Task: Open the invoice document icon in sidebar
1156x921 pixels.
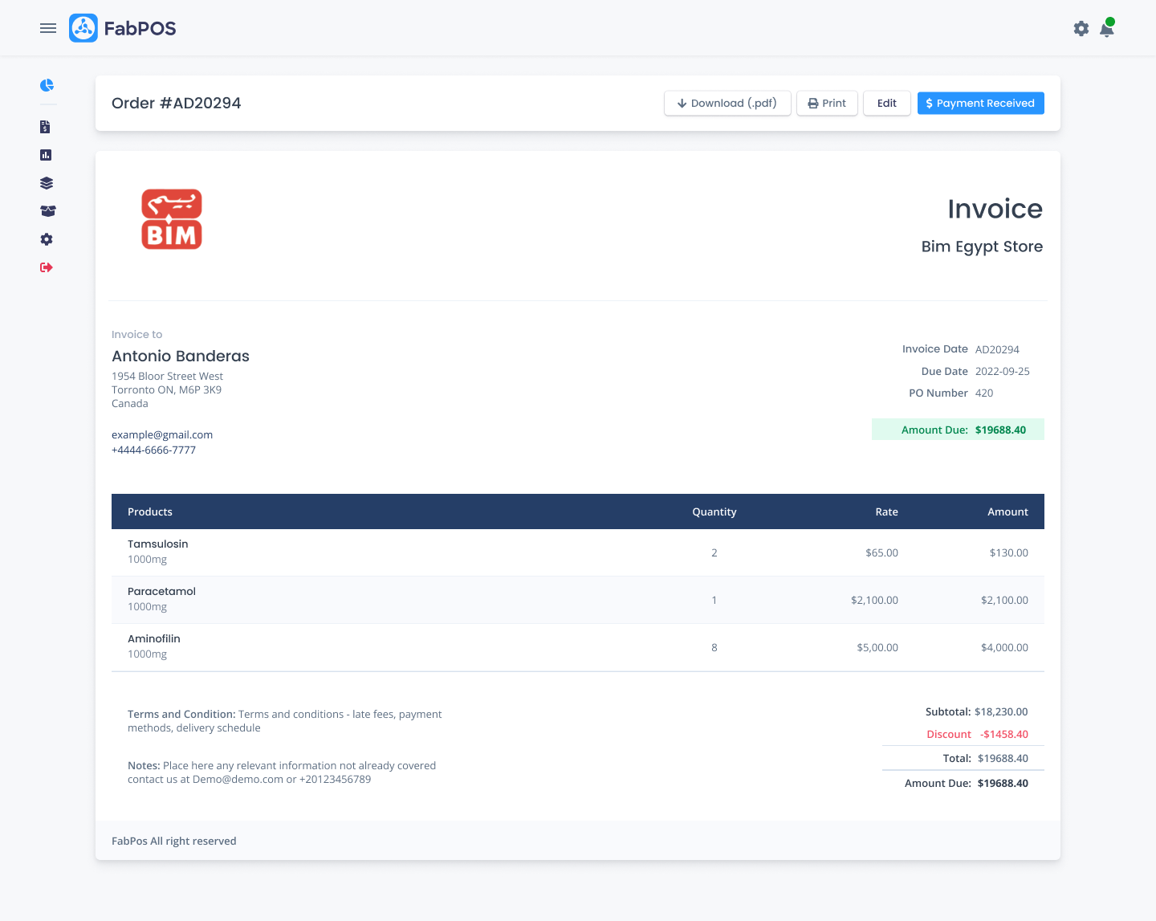Action: click(x=46, y=127)
